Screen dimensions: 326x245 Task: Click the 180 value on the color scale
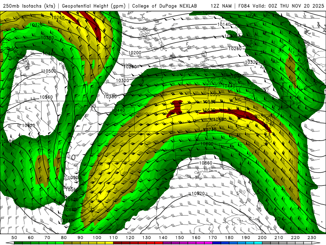point(229,238)
